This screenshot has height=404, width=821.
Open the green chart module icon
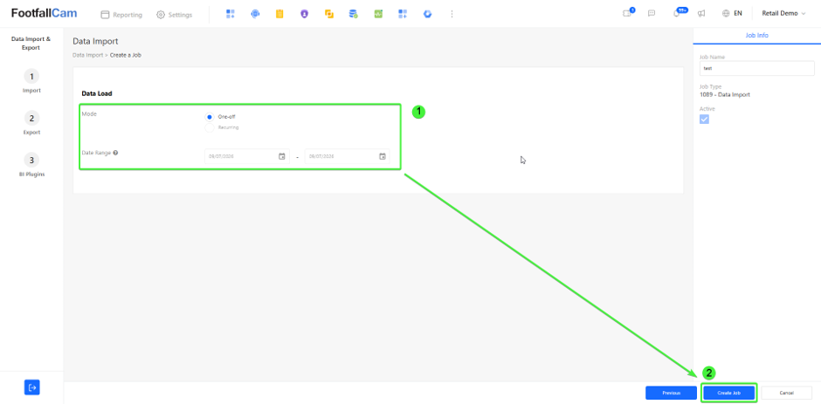tap(378, 14)
